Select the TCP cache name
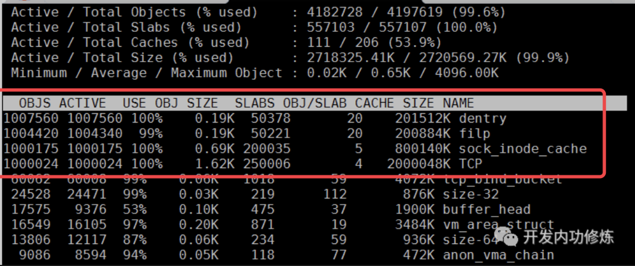 tap(470, 164)
